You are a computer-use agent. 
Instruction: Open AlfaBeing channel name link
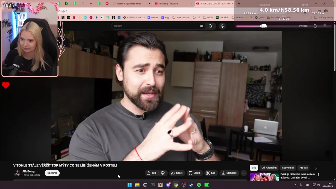[x=28, y=171]
